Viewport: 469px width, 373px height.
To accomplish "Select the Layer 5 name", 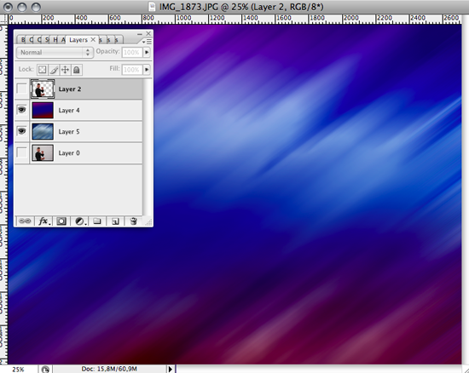I will [69, 132].
